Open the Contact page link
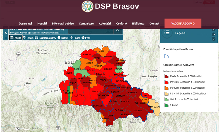Image resolution: width=219 pixels, height=132 pixels. pos(154,24)
